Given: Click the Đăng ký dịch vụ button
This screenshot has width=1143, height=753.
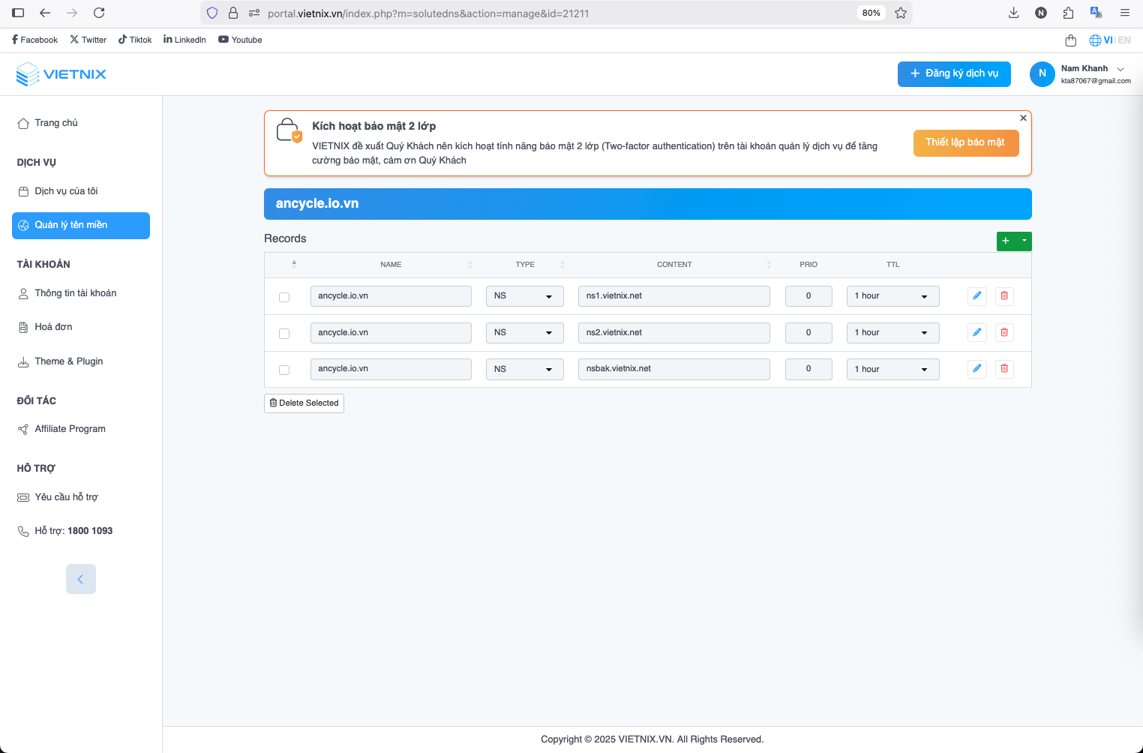Looking at the screenshot, I should tap(954, 74).
